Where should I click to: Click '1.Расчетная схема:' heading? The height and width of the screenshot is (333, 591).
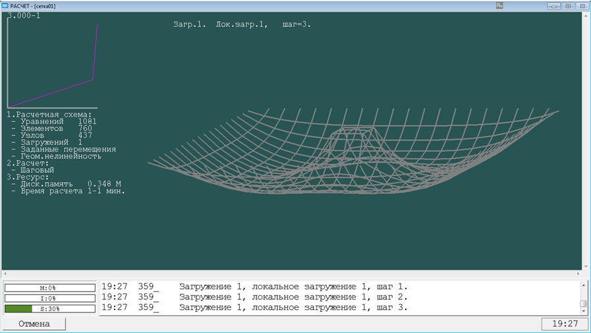tap(49, 114)
